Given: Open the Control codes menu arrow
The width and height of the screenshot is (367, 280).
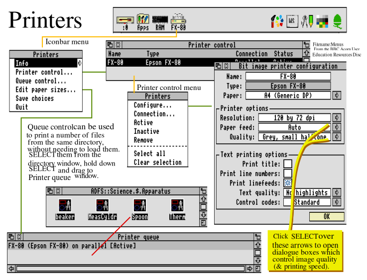Looking at the screenshot, I should 337,202.
